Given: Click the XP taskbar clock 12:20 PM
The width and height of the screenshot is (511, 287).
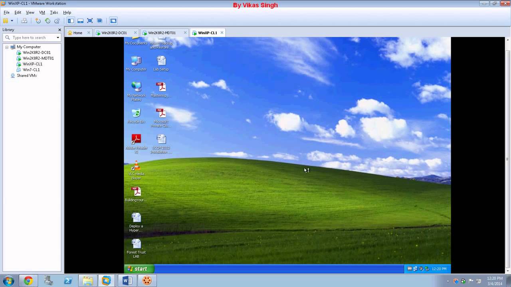Looking at the screenshot, I should (439, 269).
